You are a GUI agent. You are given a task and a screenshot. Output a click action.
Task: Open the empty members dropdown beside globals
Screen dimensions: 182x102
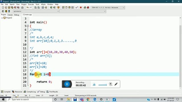coord(105,11)
